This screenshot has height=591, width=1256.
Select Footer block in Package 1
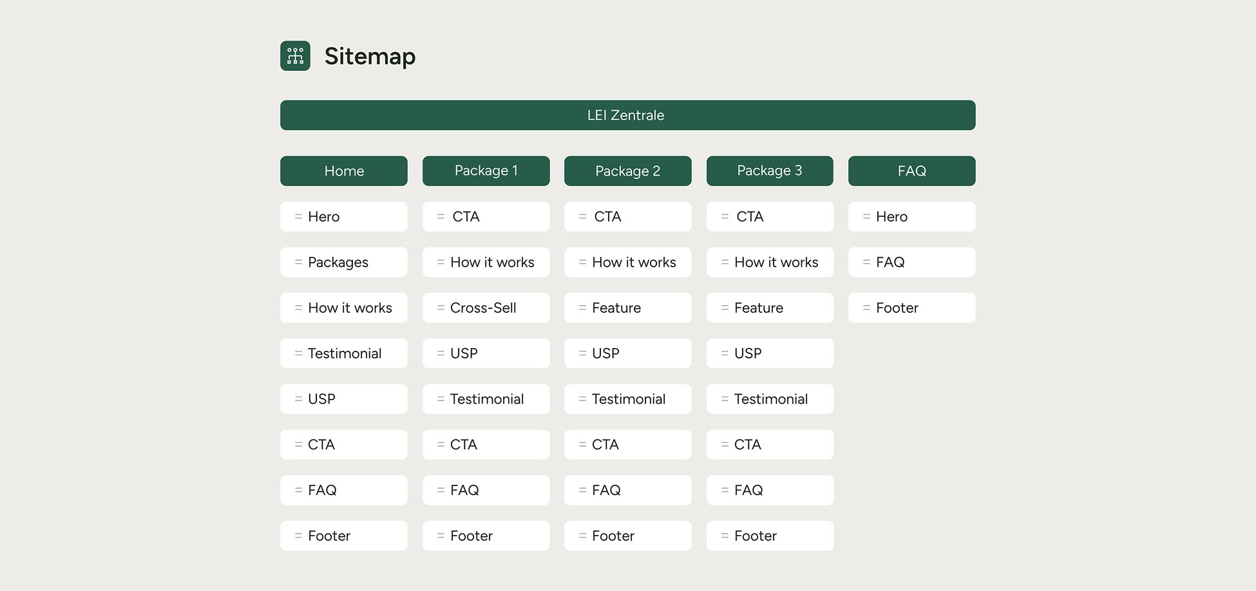coord(486,536)
